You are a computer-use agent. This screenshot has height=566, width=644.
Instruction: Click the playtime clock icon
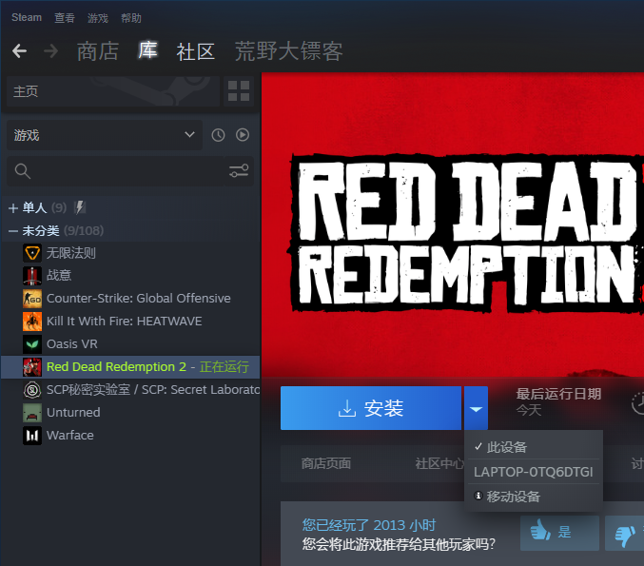click(638, 403)
